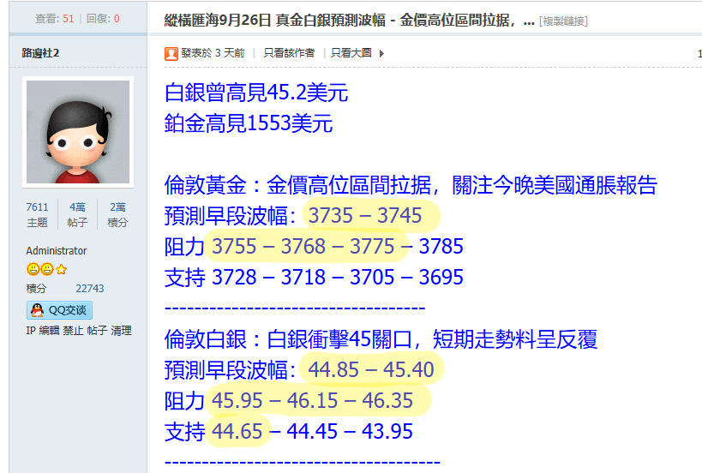Check the poster's IP admin link

point(30,331)
